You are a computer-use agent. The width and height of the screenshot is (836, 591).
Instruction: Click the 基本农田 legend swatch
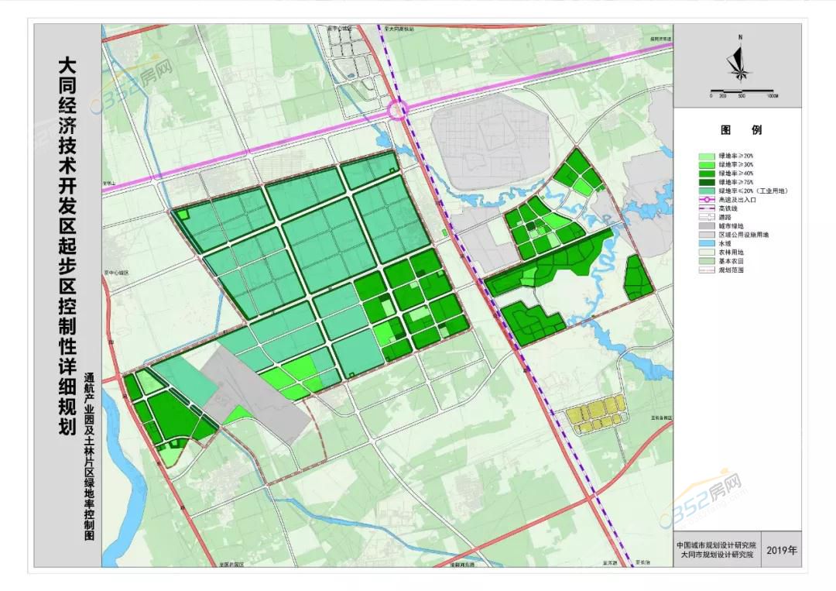tap(706, 261)
